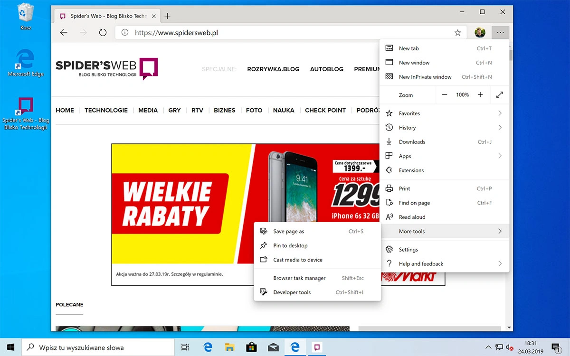Screen dimensions: 570x356
Task: Click the site information icon in address bar
Action: pyautogui.click(x=125, y=33)
